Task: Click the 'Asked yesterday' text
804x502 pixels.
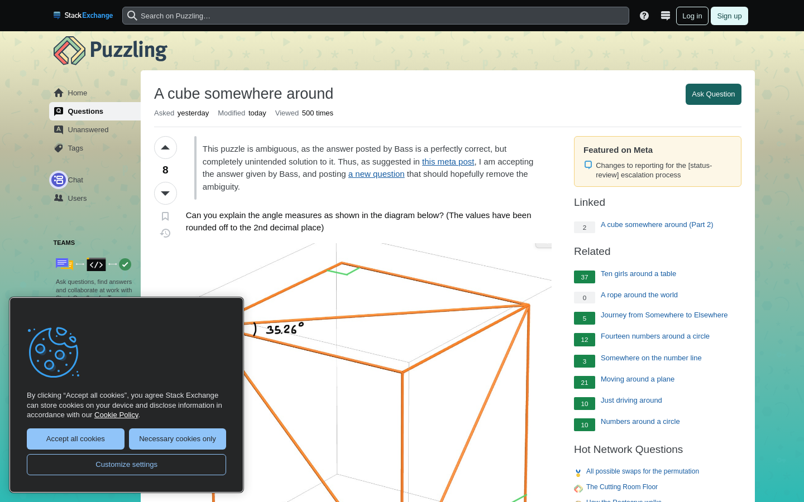Action: coord(181,113)
